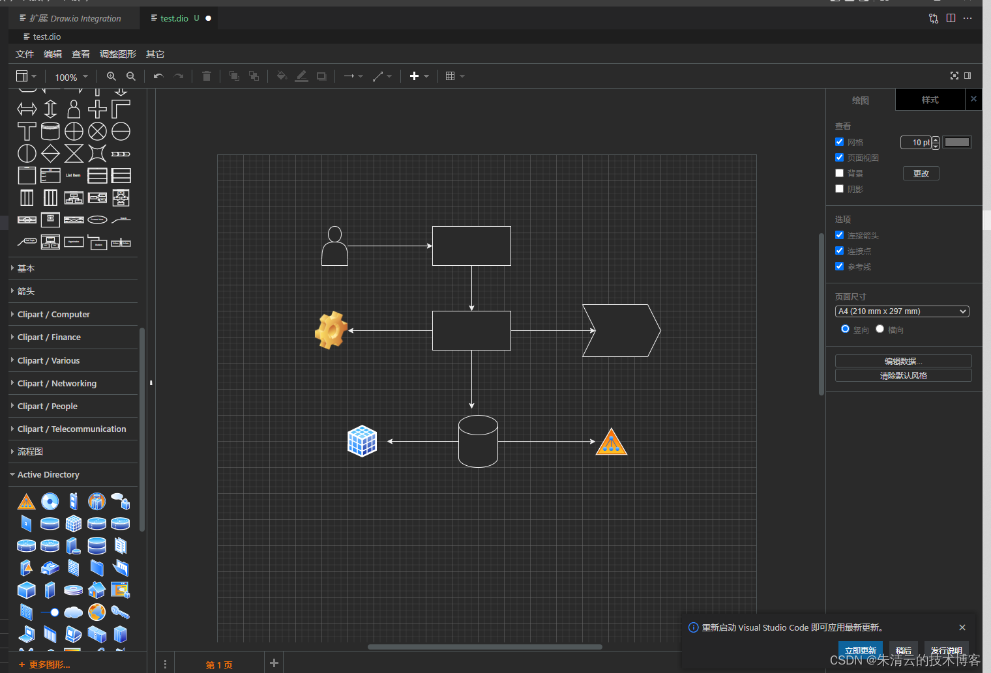
Task: Click the 更改 change background button
Action: click(x=921, y=173)
